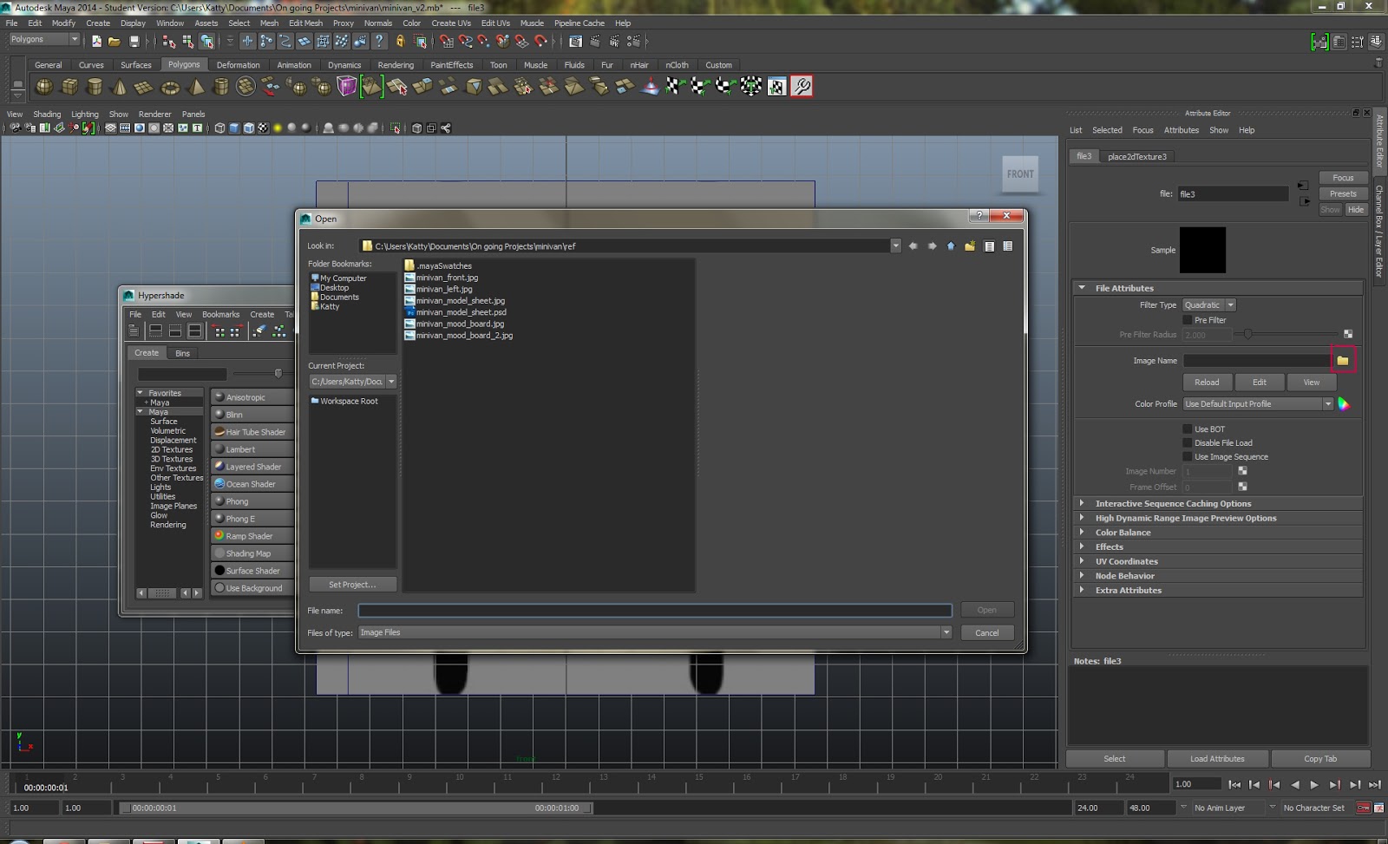Screen dimensions: 1388x844
Task: Click the open scene folder icon in status line
Action: pos(115,41)
